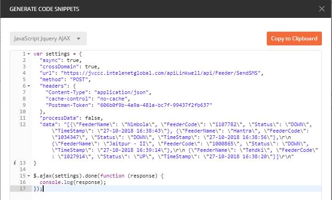Click line number 17 in the gutter
The height and width of the screenshot is (200, 332).
[x=23, y=189]
